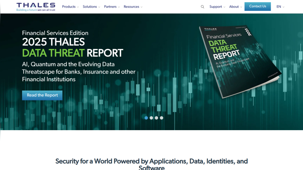Select the fourth carousel dot

(x=161, y=118)
